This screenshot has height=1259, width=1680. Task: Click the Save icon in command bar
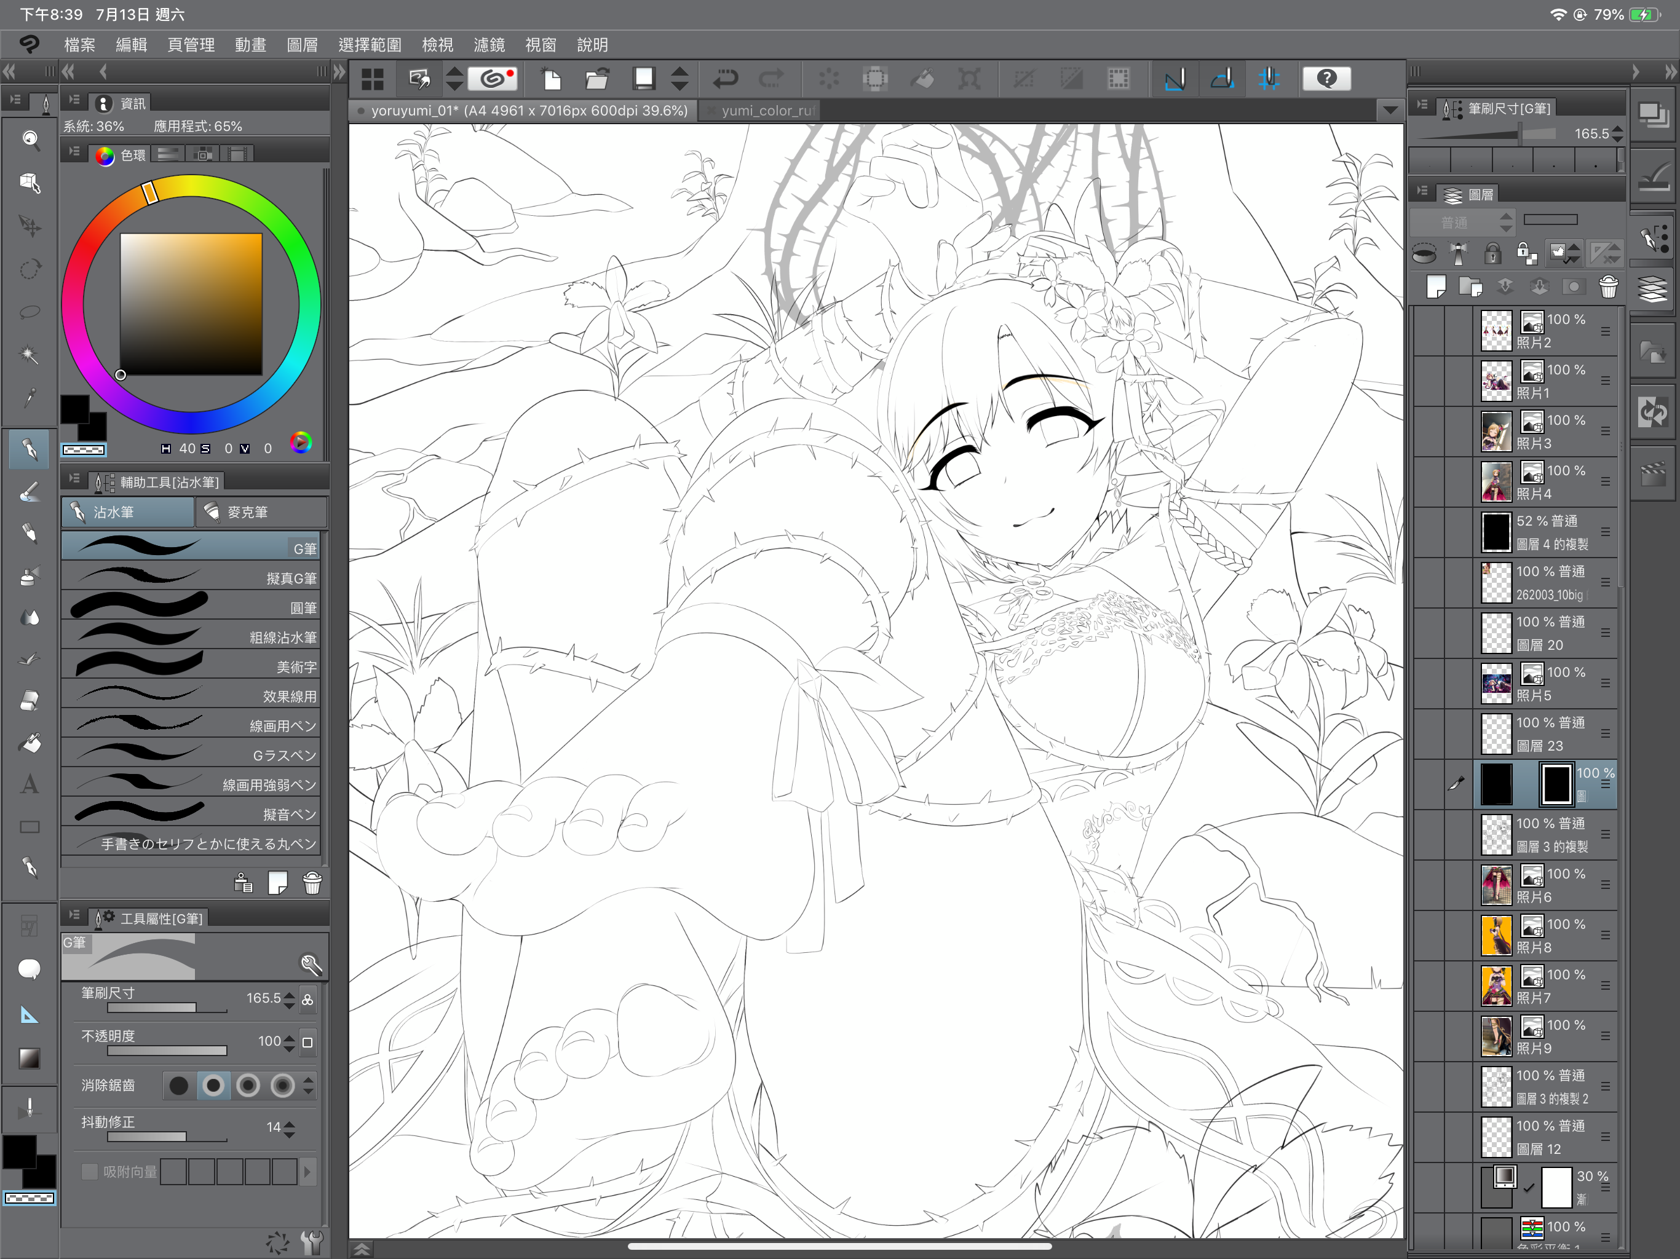coord(643,78)
